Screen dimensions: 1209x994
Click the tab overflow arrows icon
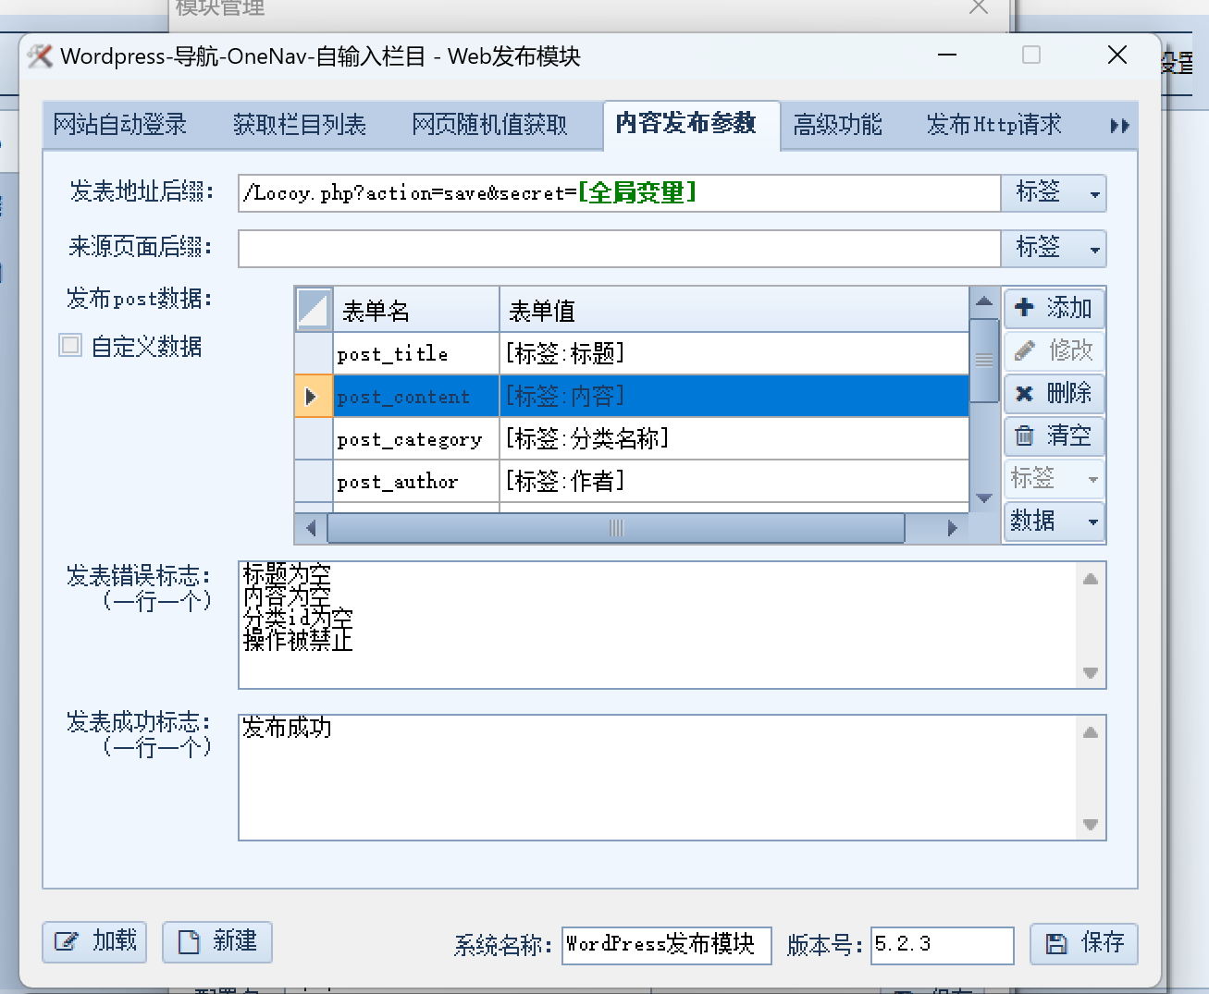pos(1119,126)
